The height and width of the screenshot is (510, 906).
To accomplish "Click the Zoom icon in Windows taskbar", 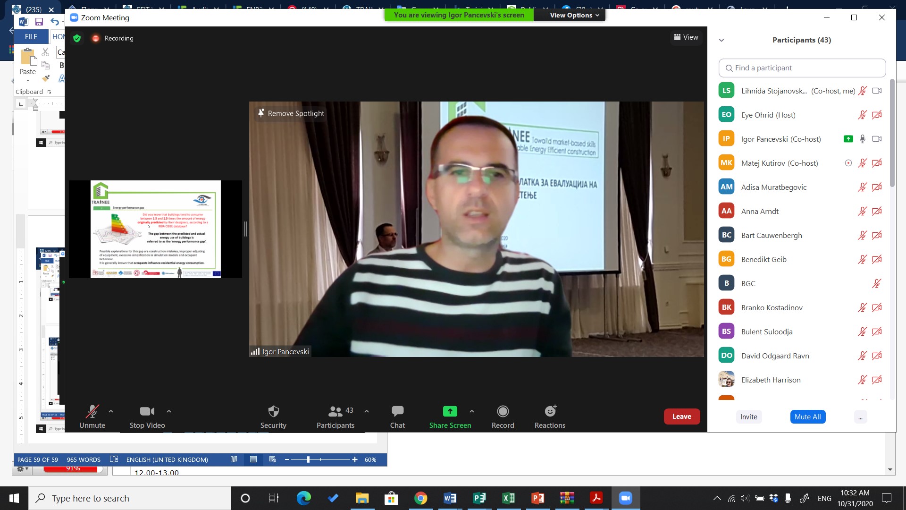I will [x=625, y=498].
